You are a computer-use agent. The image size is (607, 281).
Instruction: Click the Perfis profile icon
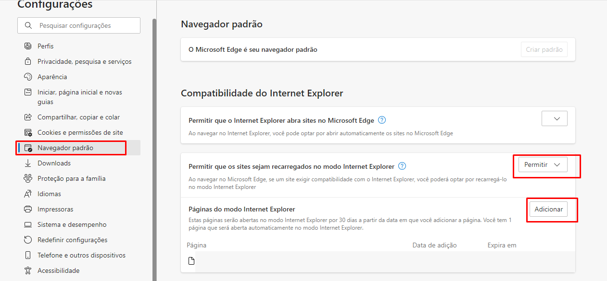(28, 46)
